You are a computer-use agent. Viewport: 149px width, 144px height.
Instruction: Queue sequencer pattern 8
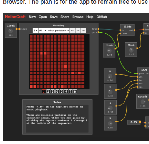coord(75,91)
